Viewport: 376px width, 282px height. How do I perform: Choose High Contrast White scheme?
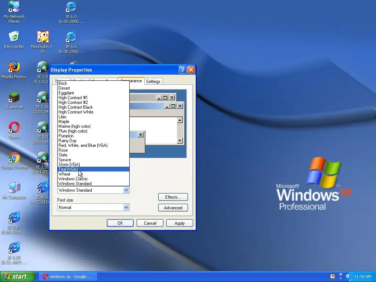(x=94, y=112)
